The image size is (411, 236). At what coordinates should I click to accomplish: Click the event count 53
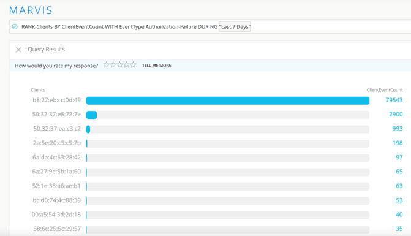point(399,200)
